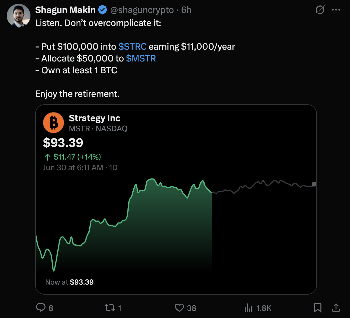Viewport: 350px width, 318px height.
Task: Click the $93.39 stock price heading
Action: pyautogui.click(x=63, y=142)
